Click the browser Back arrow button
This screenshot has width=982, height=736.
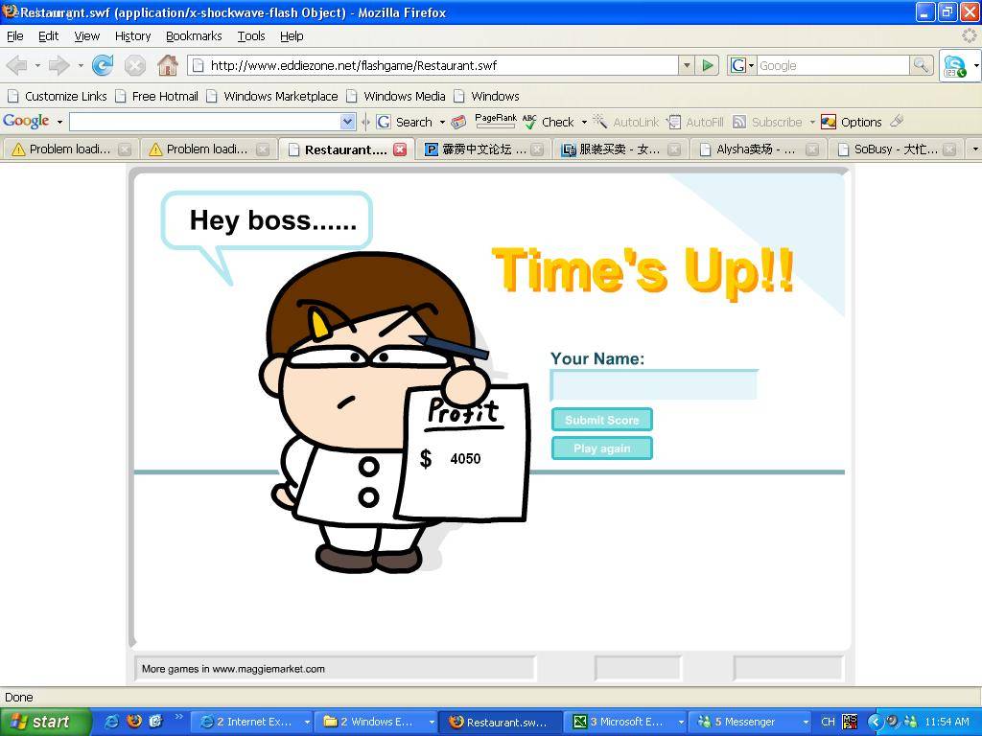[17, 65]
